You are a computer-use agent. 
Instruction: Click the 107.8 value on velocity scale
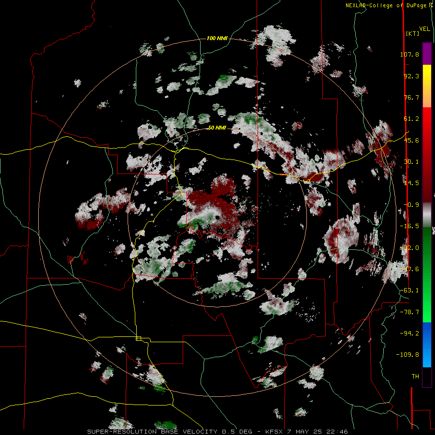point(409,54)
